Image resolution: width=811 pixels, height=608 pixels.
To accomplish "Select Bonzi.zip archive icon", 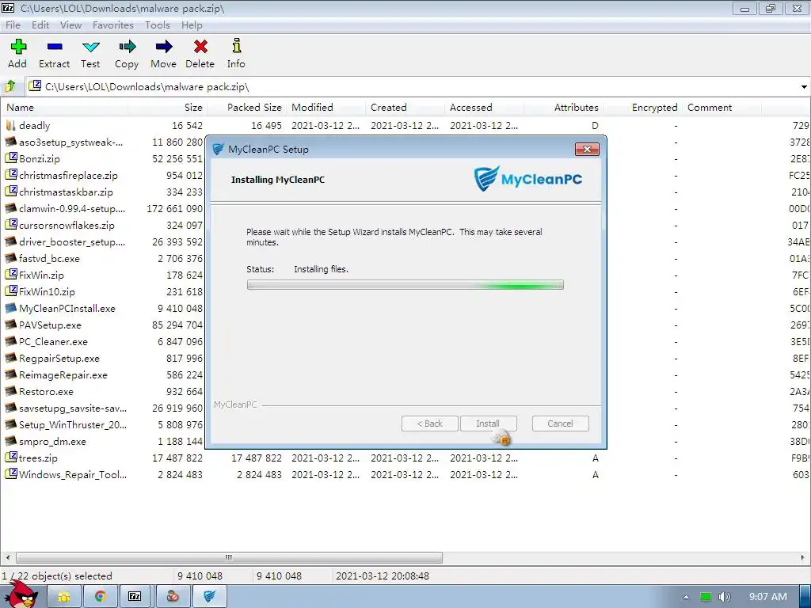I will click(10, 158).
